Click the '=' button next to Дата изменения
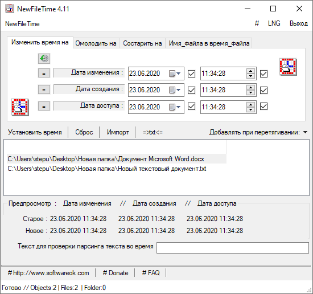This screenshot has width=313, height=294. click(44, 73)
